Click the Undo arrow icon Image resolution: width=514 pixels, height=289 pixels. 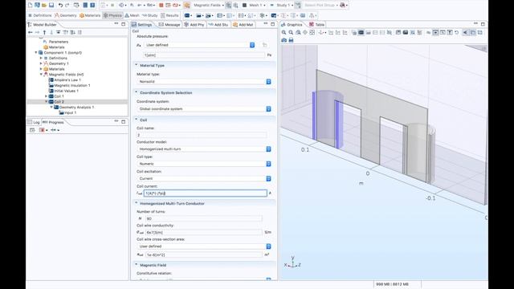coord(60,5)
